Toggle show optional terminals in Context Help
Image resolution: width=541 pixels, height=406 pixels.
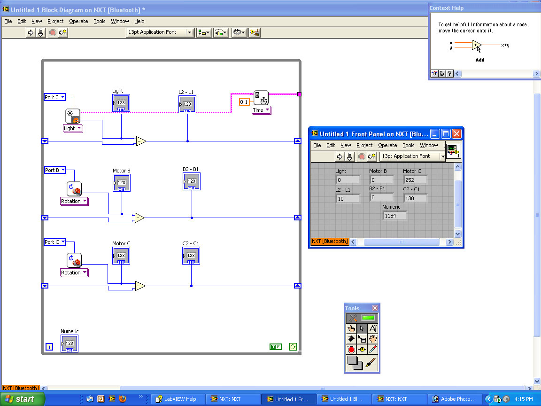(434, 73)
